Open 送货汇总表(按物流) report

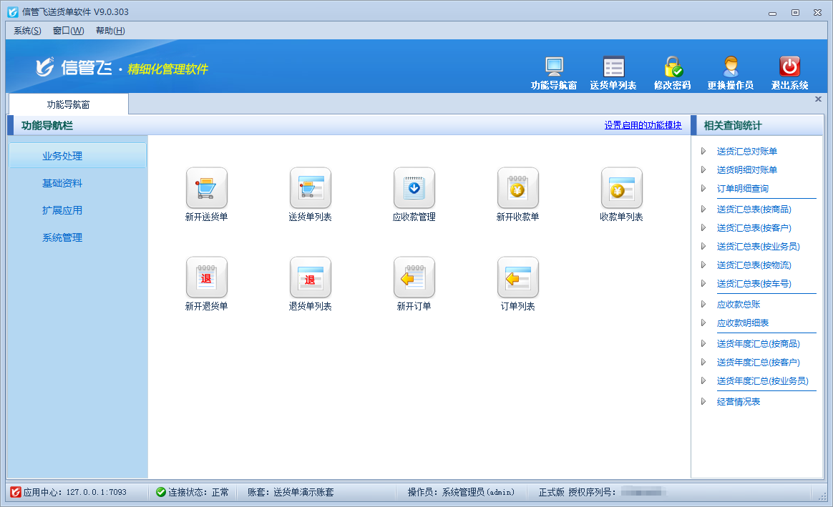click(754, 265)
